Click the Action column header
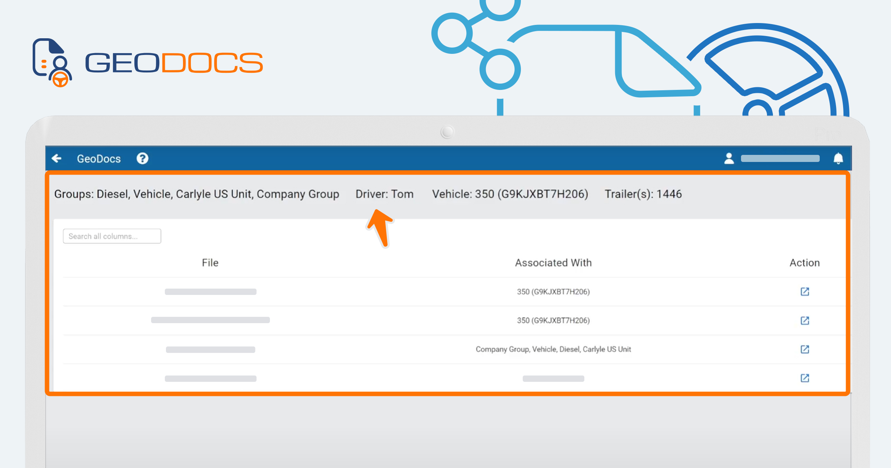 (x=804, y=263)
